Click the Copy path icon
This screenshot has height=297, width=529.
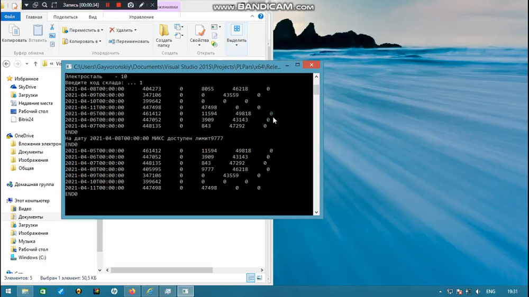[52, 35]
